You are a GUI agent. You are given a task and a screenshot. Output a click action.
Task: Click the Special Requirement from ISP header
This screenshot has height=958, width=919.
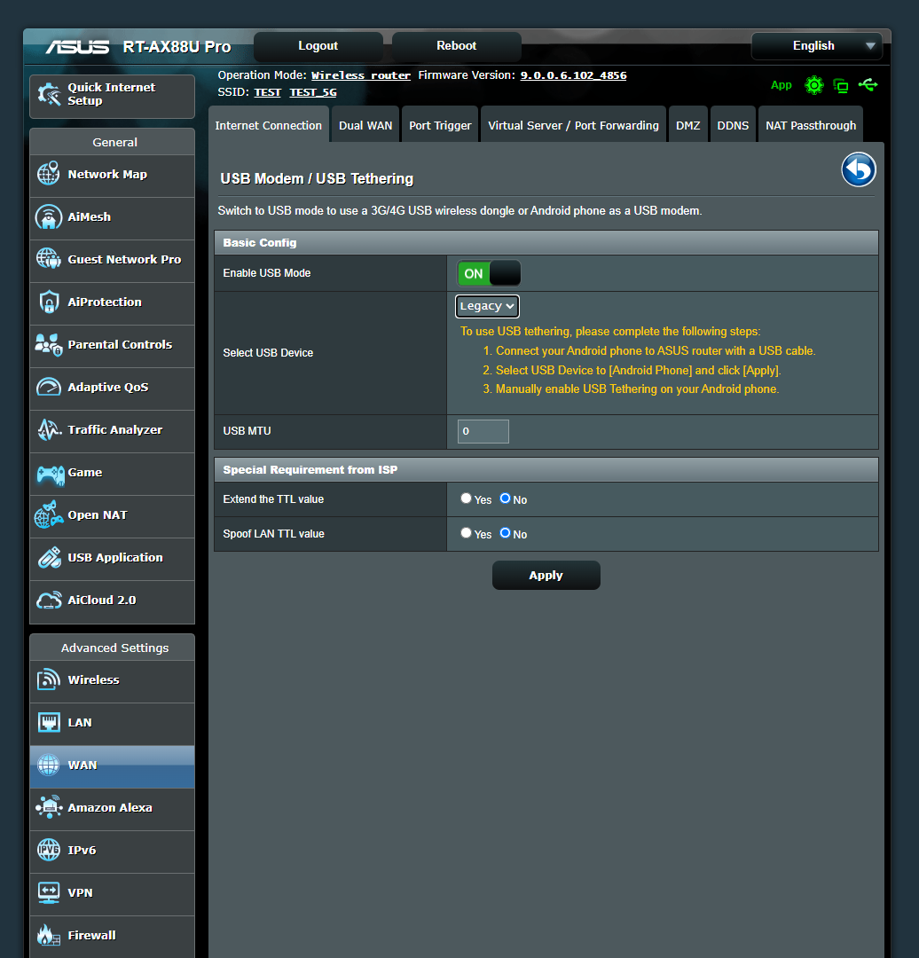click(x=546, y=470)
